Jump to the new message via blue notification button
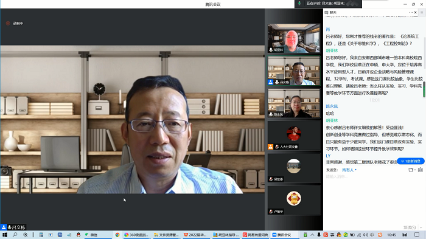The image size is (426, 239). click(x=411, y=161)
